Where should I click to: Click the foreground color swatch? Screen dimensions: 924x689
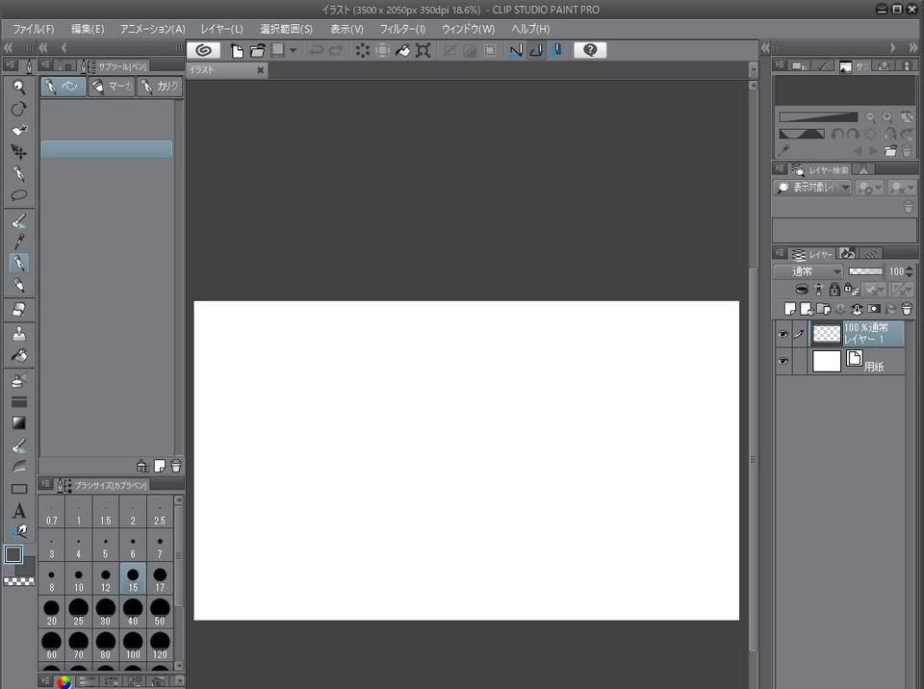coord(13,554)
